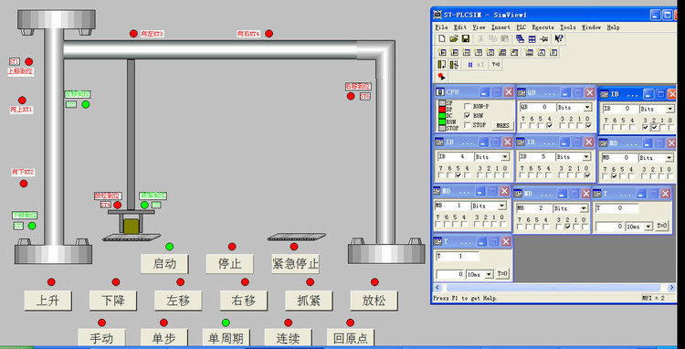This screenshot has height=349, width=685.
Task: Toggle bit 6 in the MB 0 window
Action: click(615, 176)
